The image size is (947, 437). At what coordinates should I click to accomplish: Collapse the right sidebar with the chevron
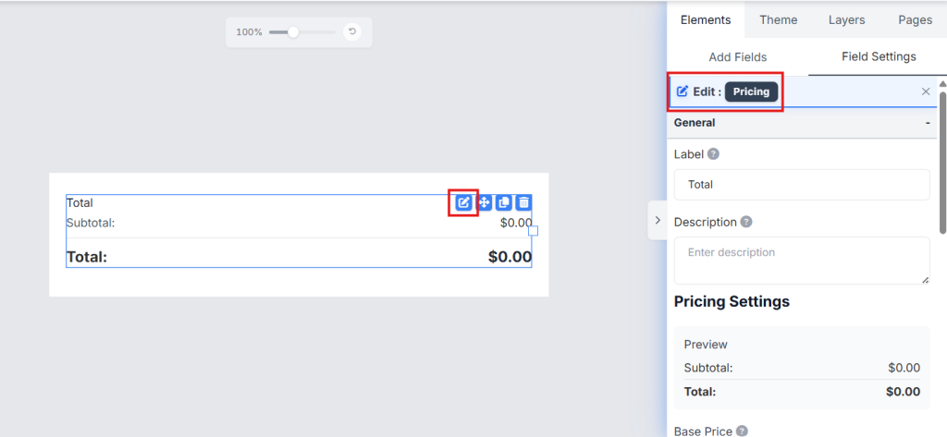tap(658, 221)
